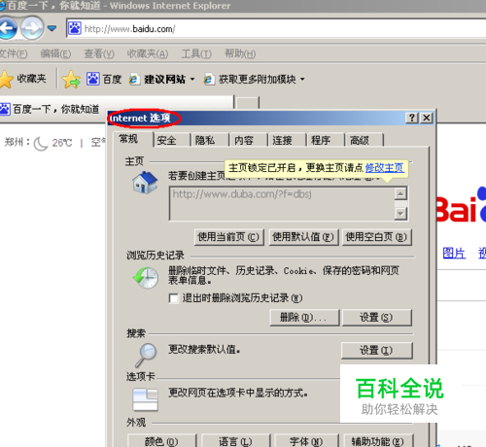Open the 百度 favorites bar link
The height and width of the screenshot is (447, 486).
[x=104, y=79]
